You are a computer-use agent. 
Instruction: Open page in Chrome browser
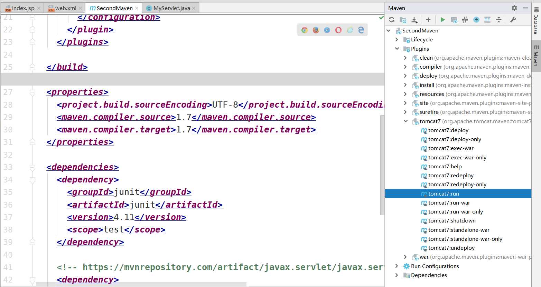pyautogui.click(x=305, y=30)
